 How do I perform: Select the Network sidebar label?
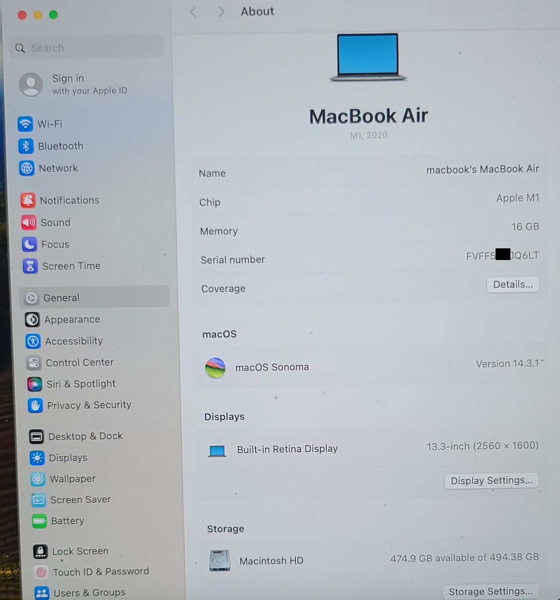(x=59, y=168)
